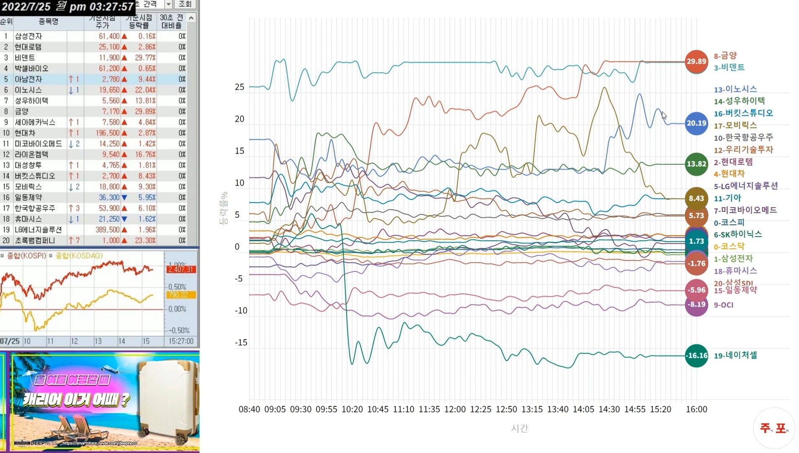
Task: Click the teal 1.73 endpoint bubble
Action: (x=696, y=241)
